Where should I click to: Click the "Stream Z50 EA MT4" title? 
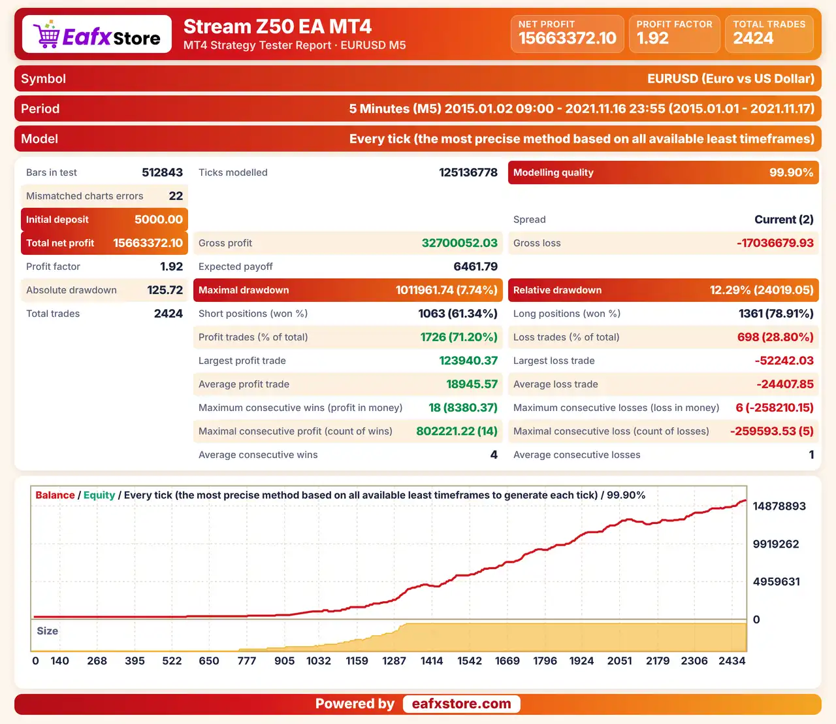click(x=278, y=26)
